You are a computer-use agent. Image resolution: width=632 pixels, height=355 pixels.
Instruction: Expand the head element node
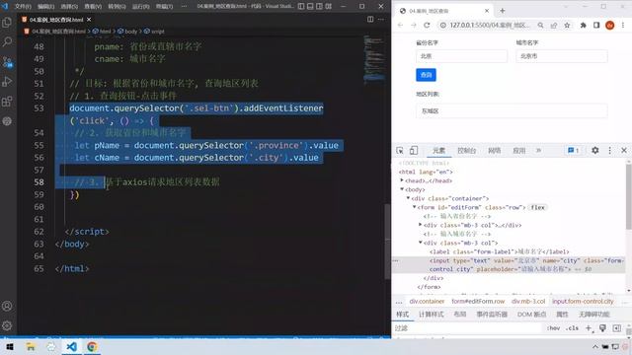(402, 180)
